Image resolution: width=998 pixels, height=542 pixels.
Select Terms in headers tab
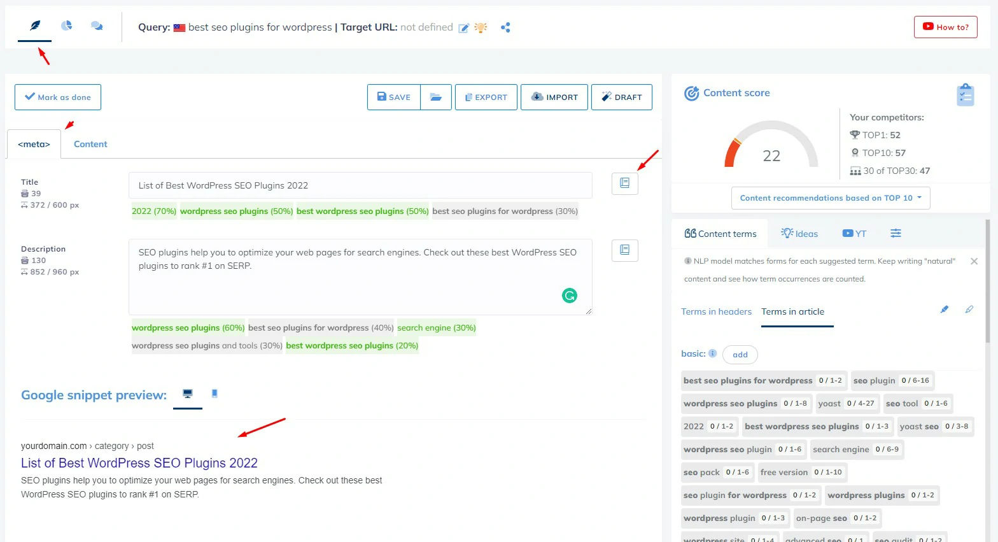pos(716,311)
